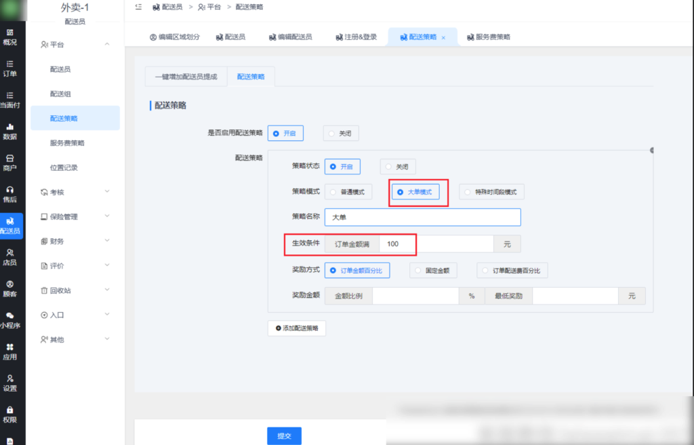Open the 数据 data analytics icon
694x445 pixels.
pos(12,129)
